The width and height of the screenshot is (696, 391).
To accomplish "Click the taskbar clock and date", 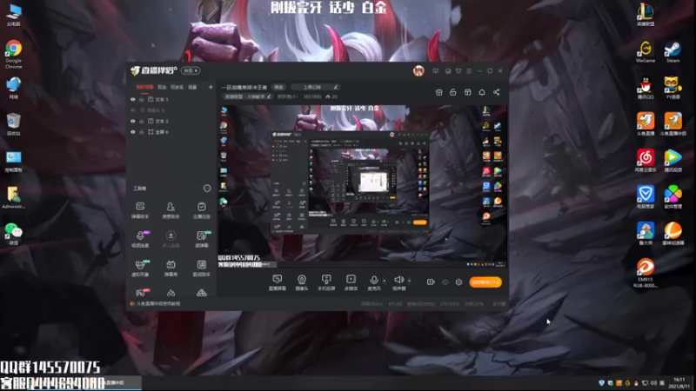I will click(x=679, y=382).
